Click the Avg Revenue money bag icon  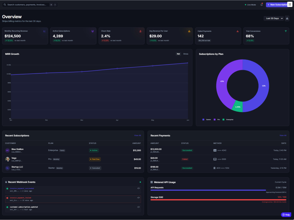189,31
